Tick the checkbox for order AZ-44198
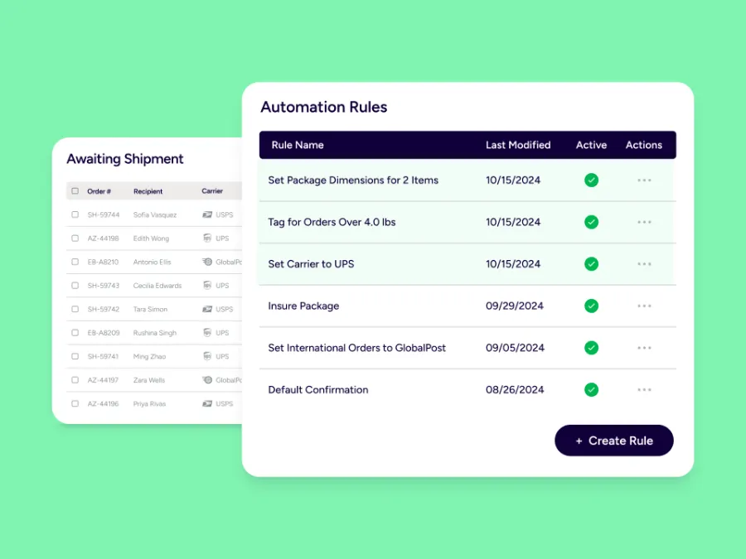746x559 pixels. (x=75, y=239)
